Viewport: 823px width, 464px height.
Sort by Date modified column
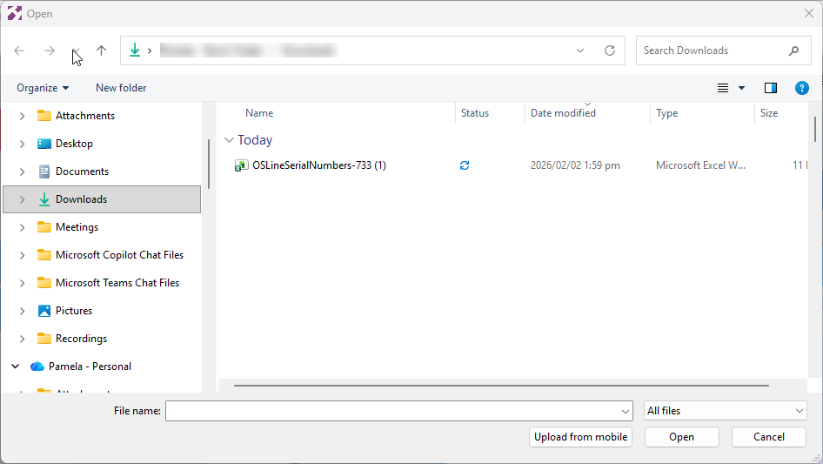pyautogui.click(x=563, y=113)
